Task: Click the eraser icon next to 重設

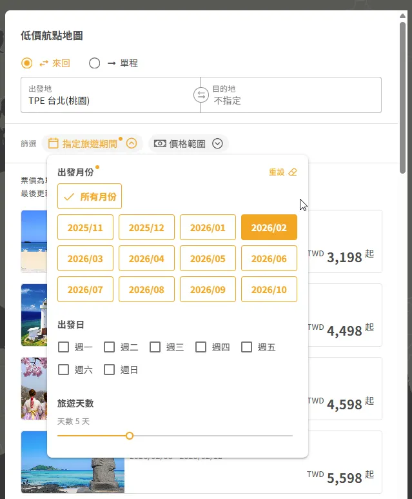Action: pyautogui.click(x=293, y=172)
